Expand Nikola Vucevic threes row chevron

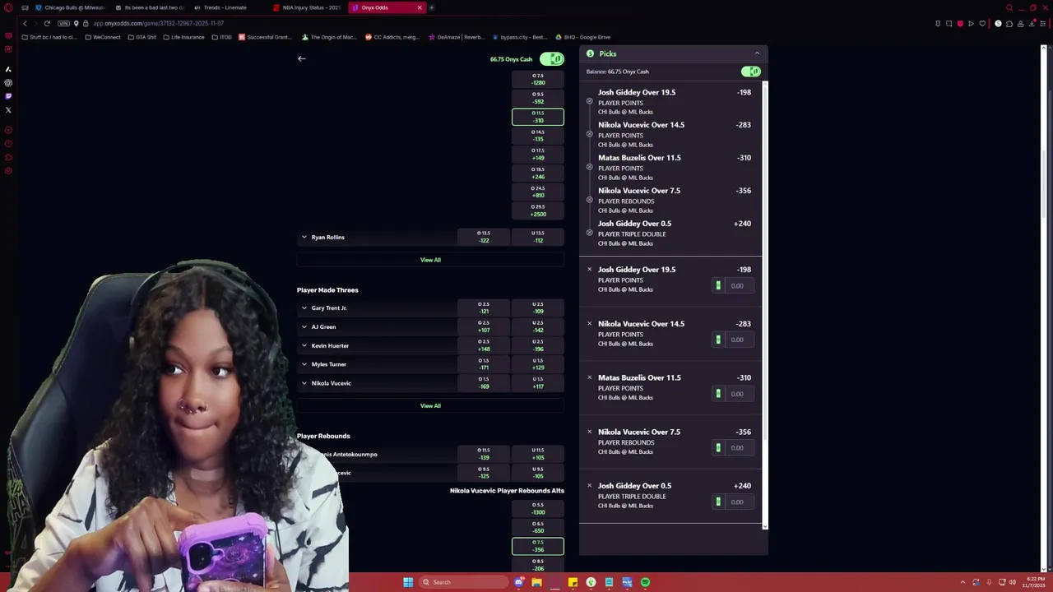304,383
